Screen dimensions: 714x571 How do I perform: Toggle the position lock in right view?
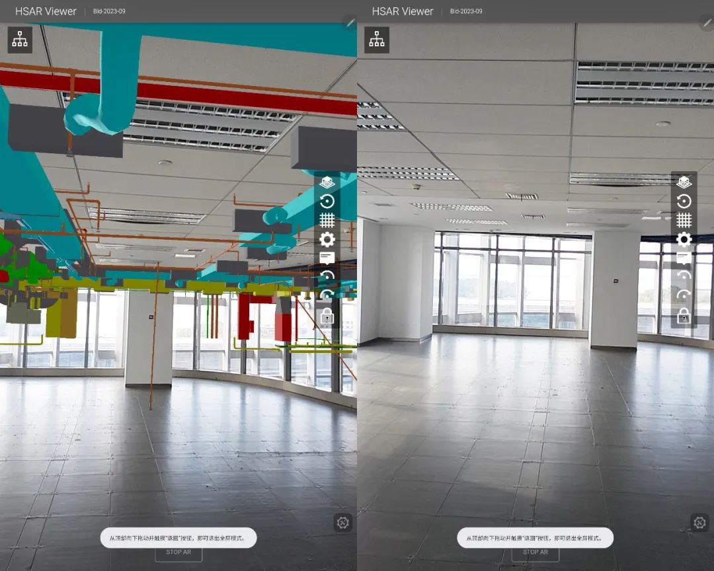684,317
